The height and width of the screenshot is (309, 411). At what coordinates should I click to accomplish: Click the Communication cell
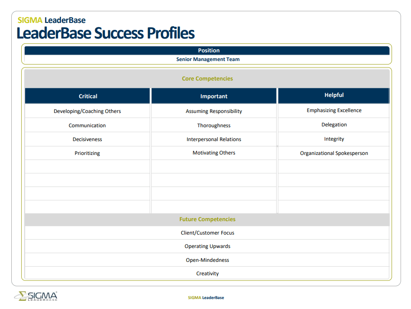point(87,125)
